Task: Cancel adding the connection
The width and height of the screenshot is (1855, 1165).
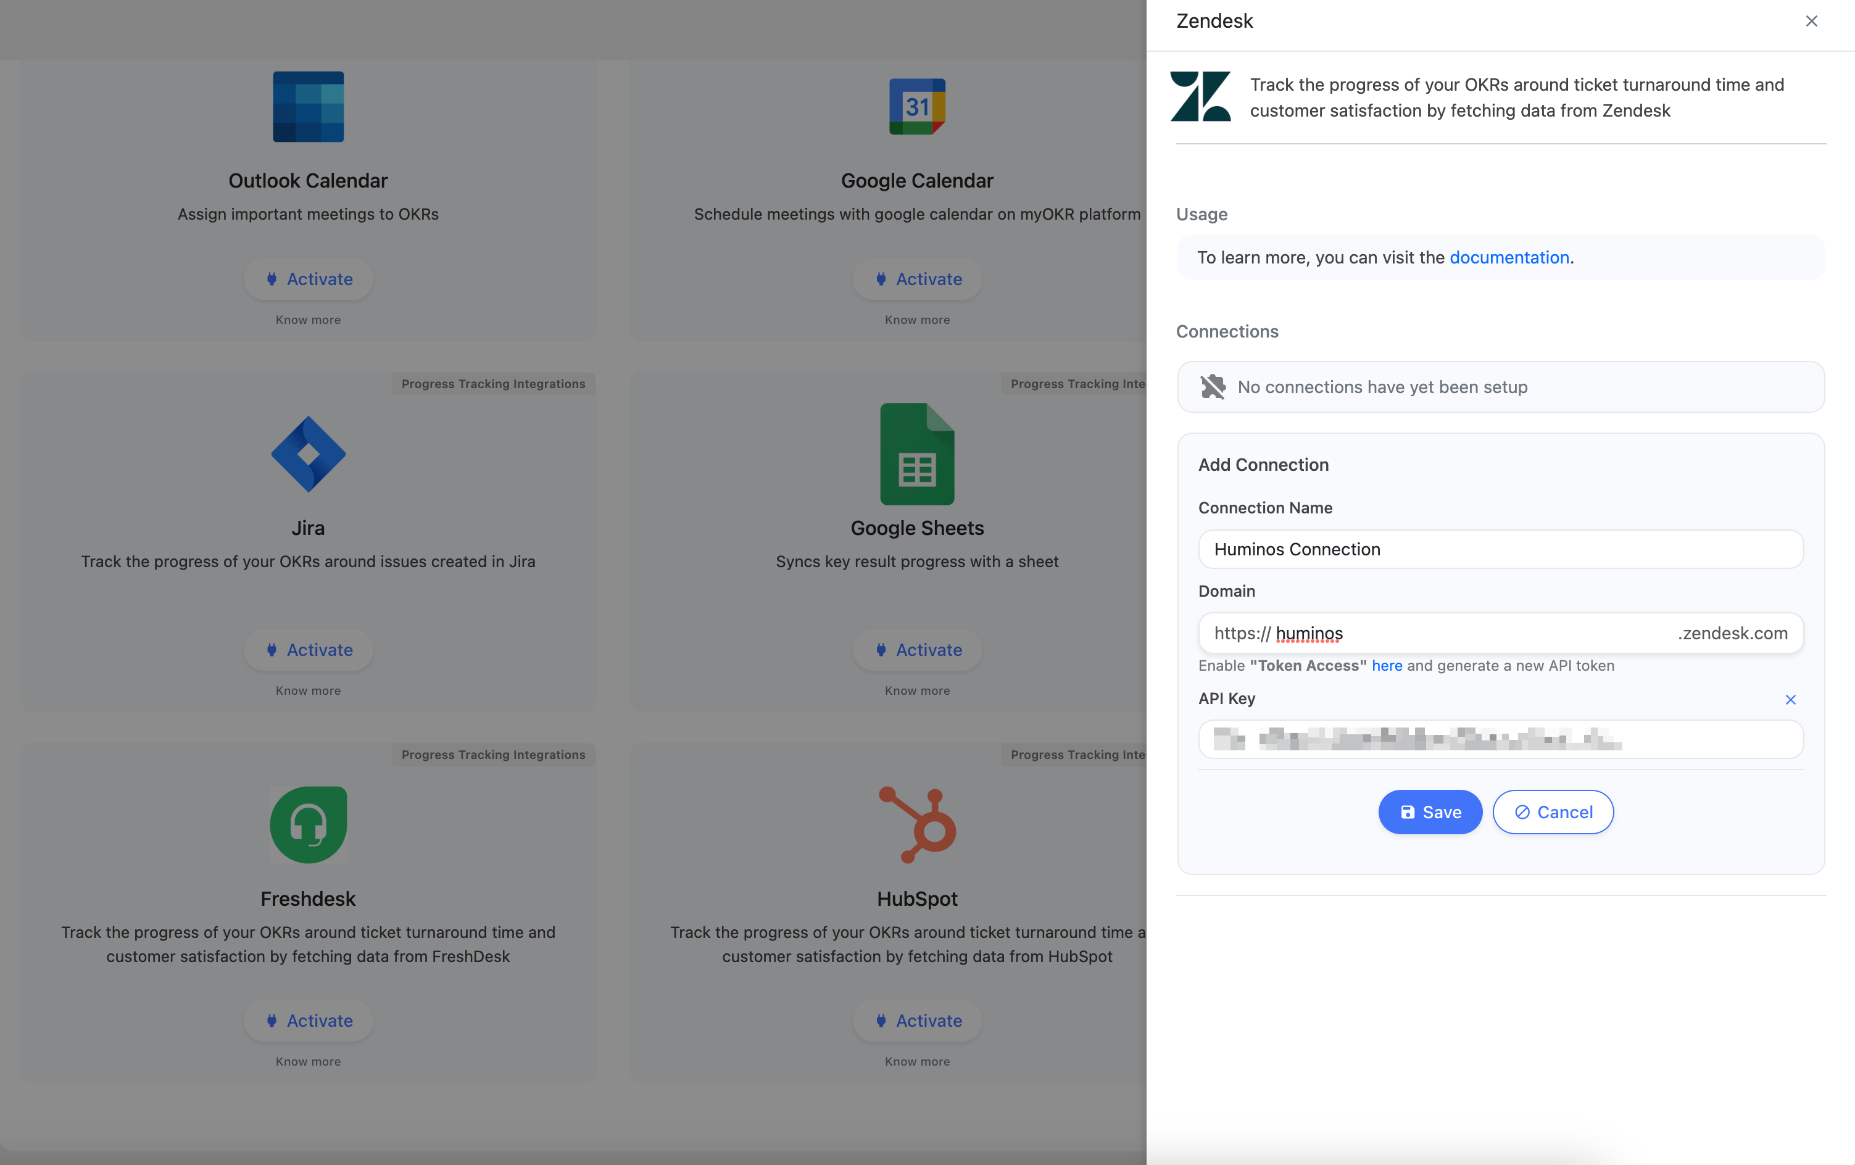Action: tap(1553, 812)
